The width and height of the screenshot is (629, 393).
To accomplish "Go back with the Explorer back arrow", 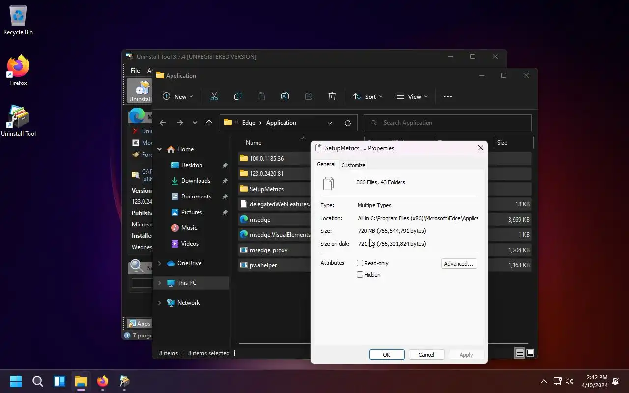I will (x=163, y=123).
